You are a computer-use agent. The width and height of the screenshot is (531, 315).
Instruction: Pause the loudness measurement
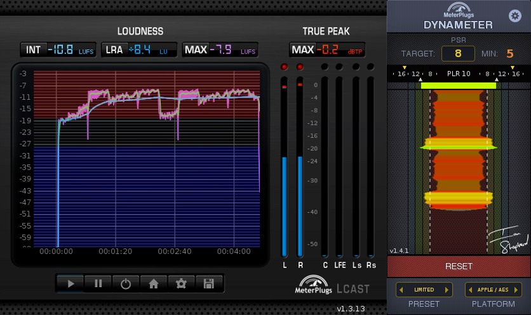click(98, 283)
